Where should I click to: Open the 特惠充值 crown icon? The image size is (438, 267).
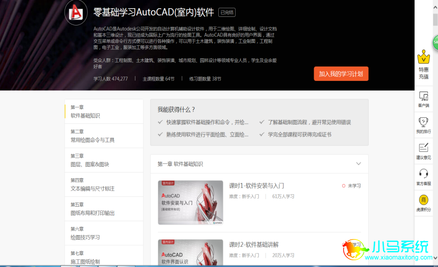click(x=424, y=65)
